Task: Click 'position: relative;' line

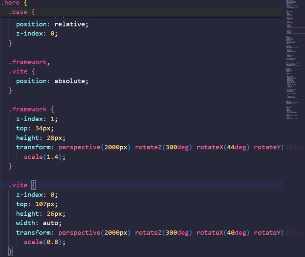Action: (x=52, y=24)
